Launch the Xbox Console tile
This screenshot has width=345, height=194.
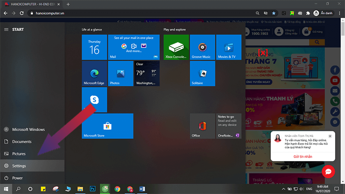coord(176,47)
